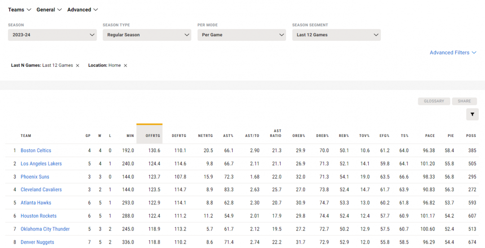Sort by the TS% column header
485x248 pixels.
pos(404,136)
